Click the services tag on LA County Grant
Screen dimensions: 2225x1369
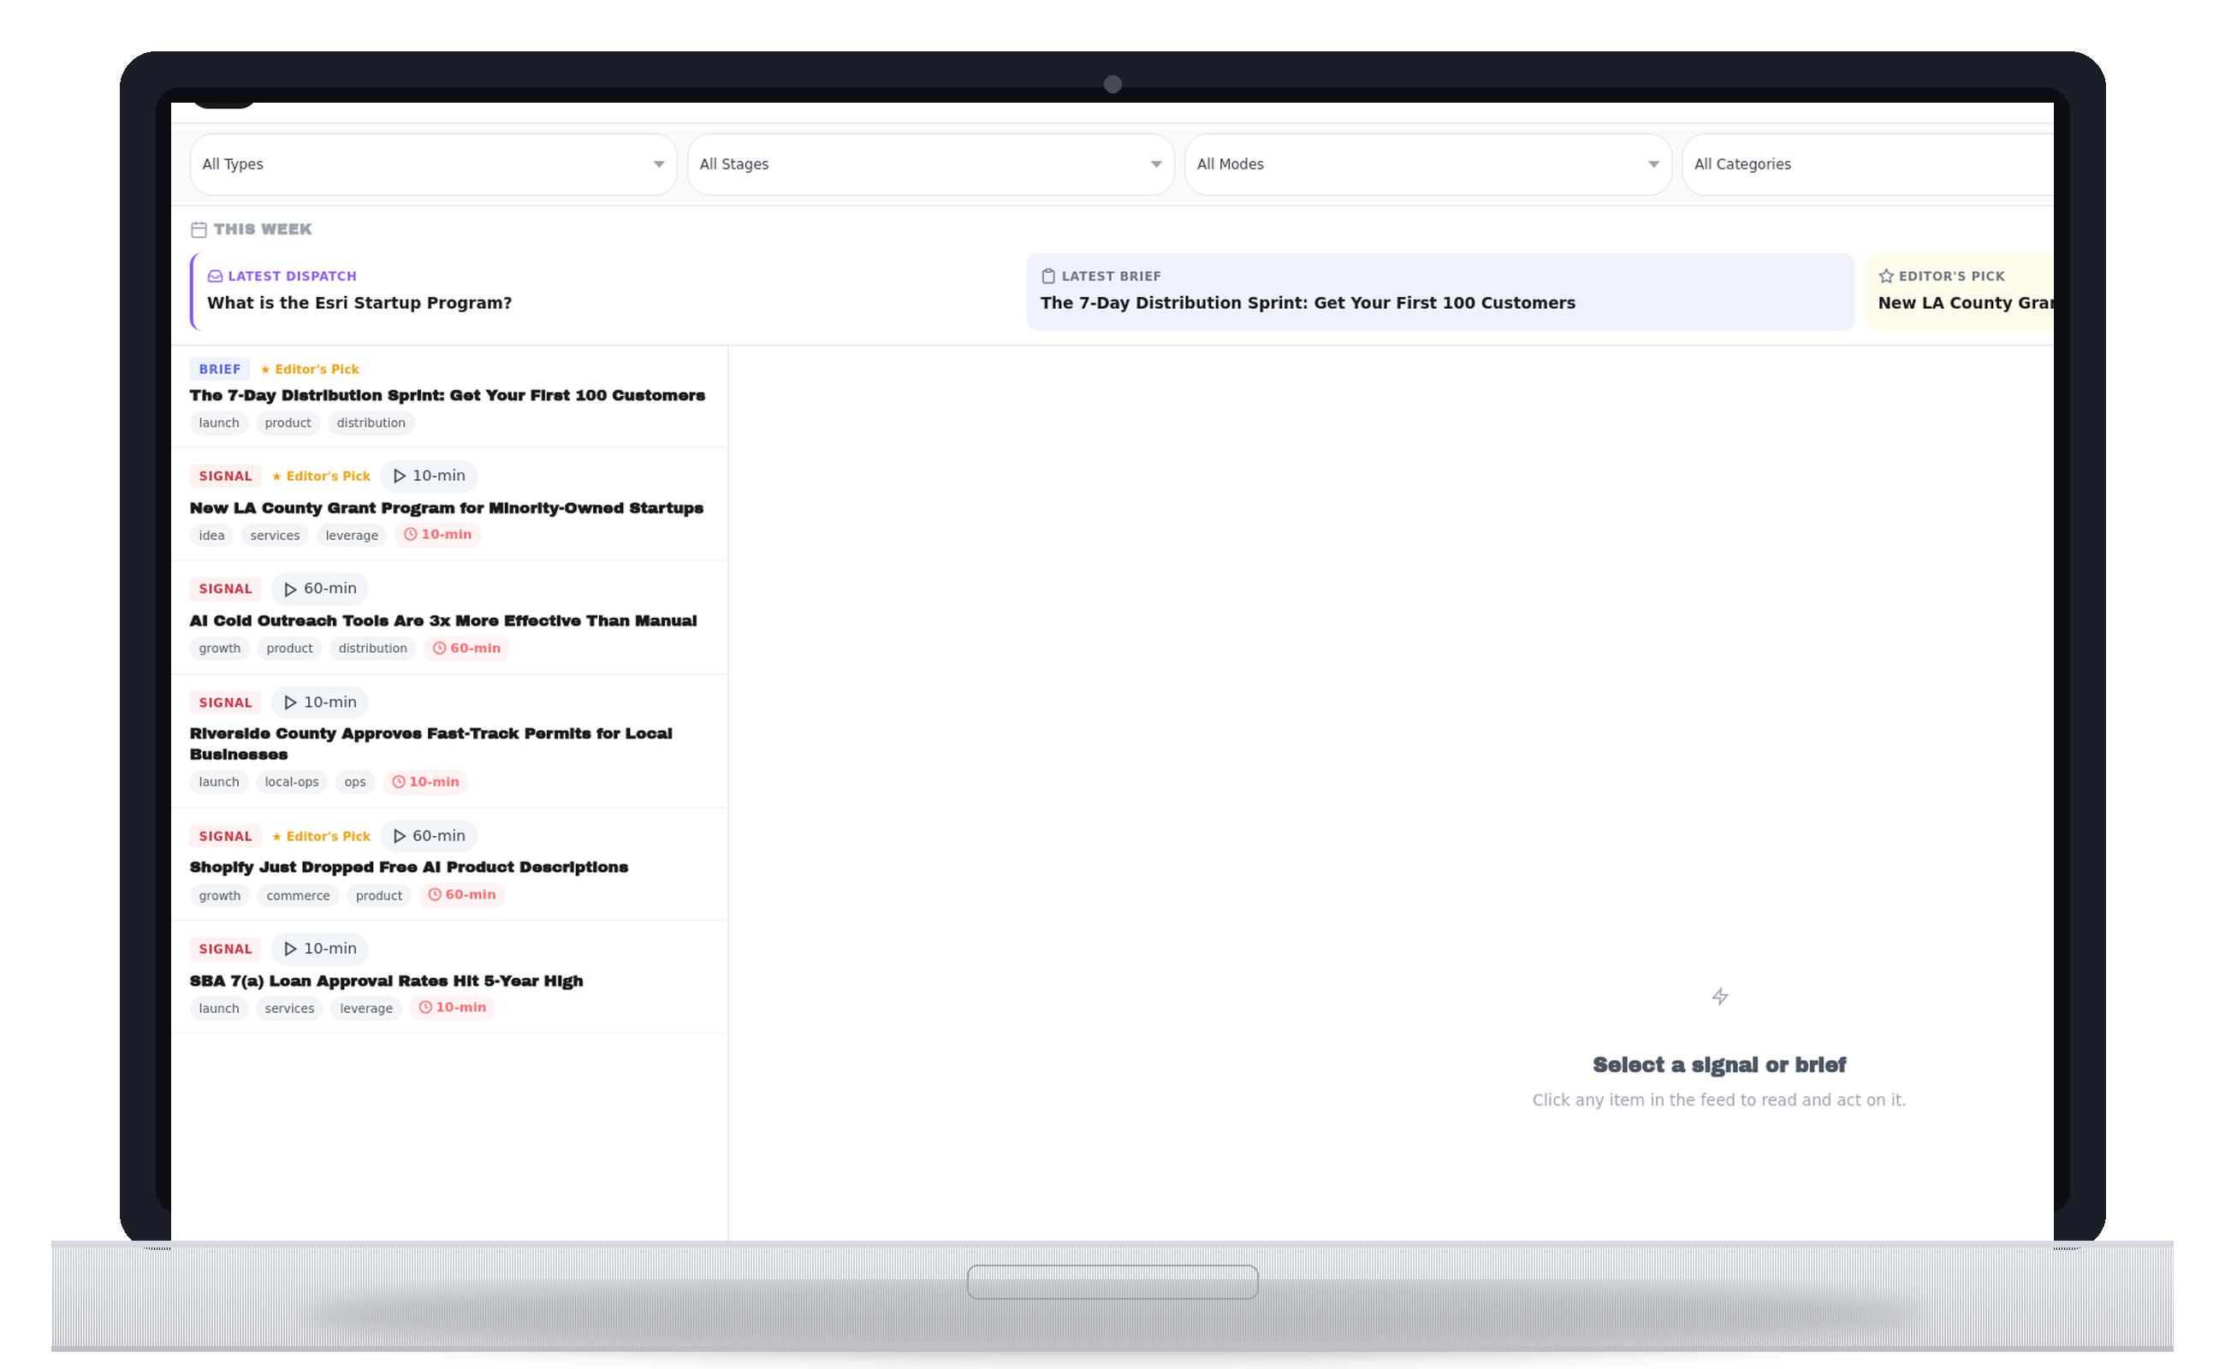tap(276, 535)
